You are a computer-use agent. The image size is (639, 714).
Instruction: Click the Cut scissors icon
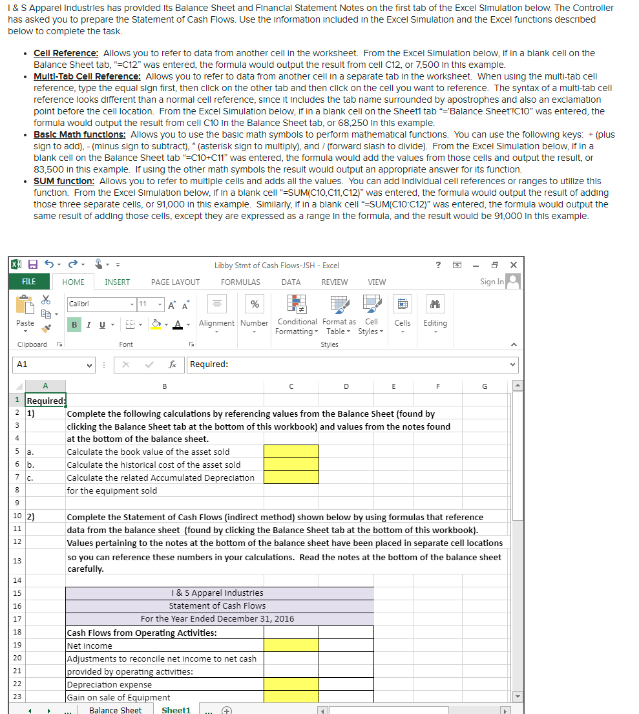click(x=46, y=300)
